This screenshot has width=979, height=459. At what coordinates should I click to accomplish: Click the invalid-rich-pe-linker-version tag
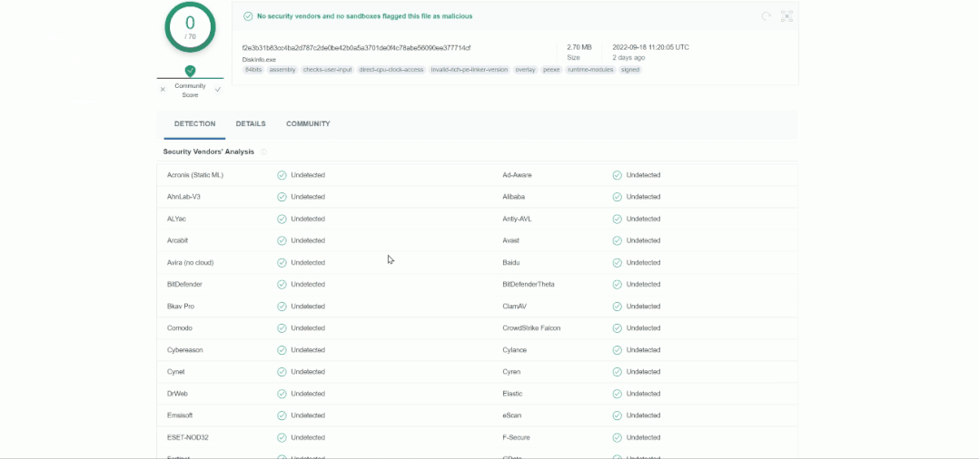[x=470, y=70]
